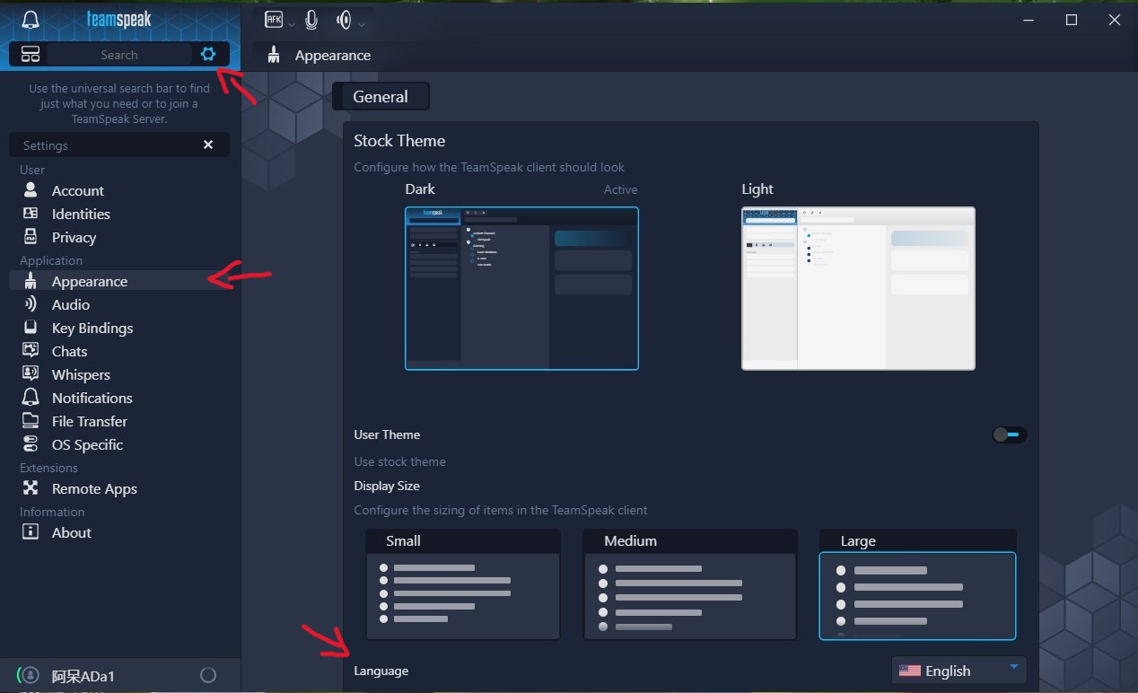Expand the English language dropdown

tap(959, 671)
